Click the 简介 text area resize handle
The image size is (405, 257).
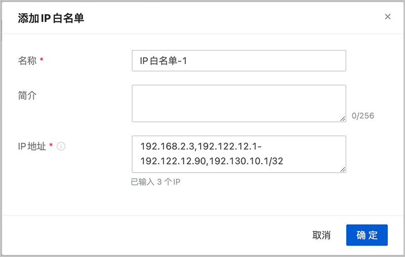pos(343,119)
